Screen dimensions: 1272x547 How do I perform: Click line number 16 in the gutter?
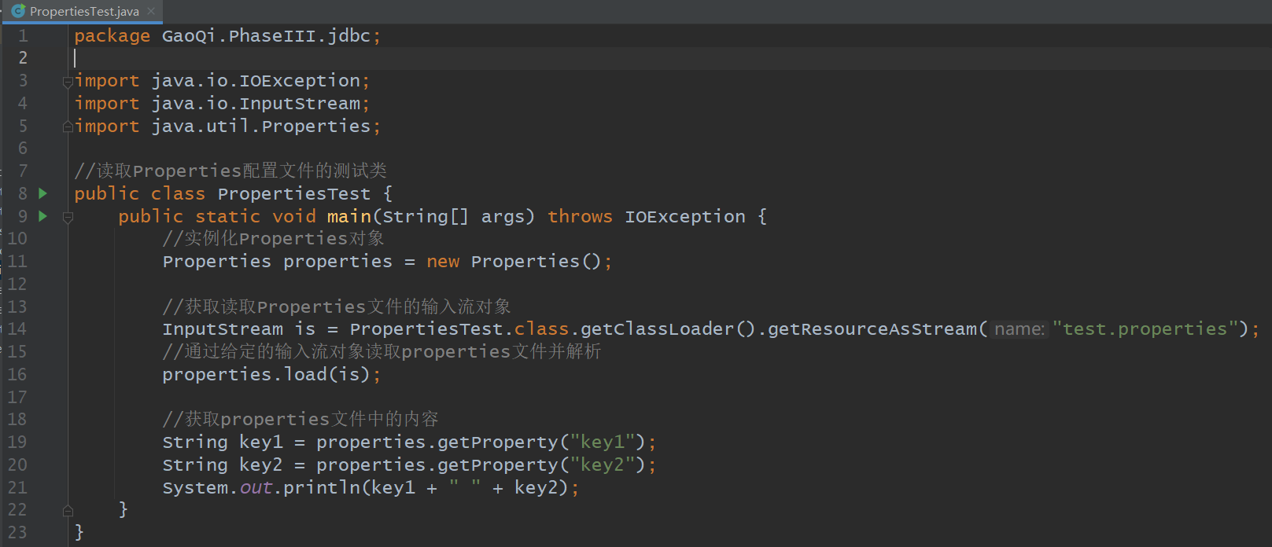click(17, 374)
